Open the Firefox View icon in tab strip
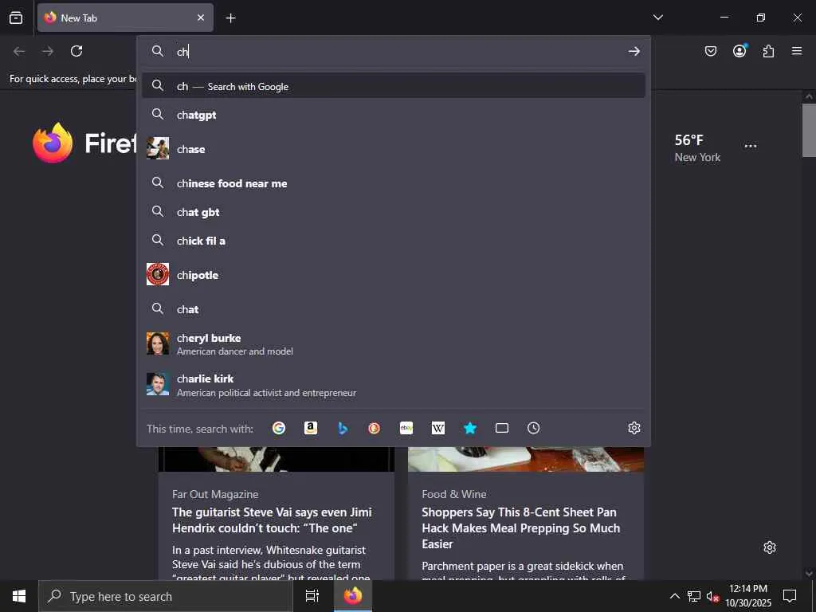816x612 pixels. [x=16, y=18]
